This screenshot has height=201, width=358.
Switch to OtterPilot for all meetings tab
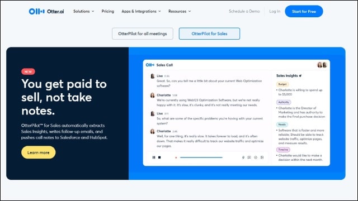[143, 33]
